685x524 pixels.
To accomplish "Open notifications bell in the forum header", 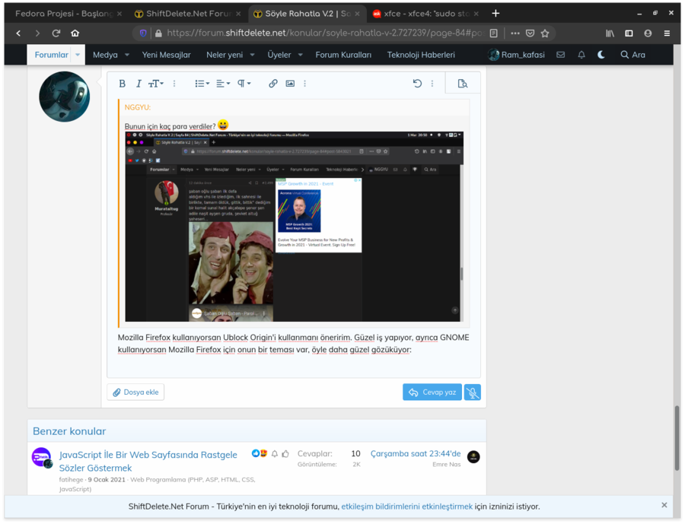I will [581, 55].
